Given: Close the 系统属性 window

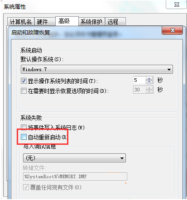Looking at the screenshot, I should coord(177,5).
